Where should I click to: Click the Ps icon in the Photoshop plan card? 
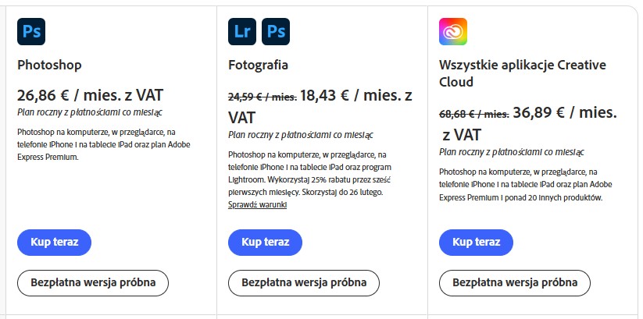[31, 31]
